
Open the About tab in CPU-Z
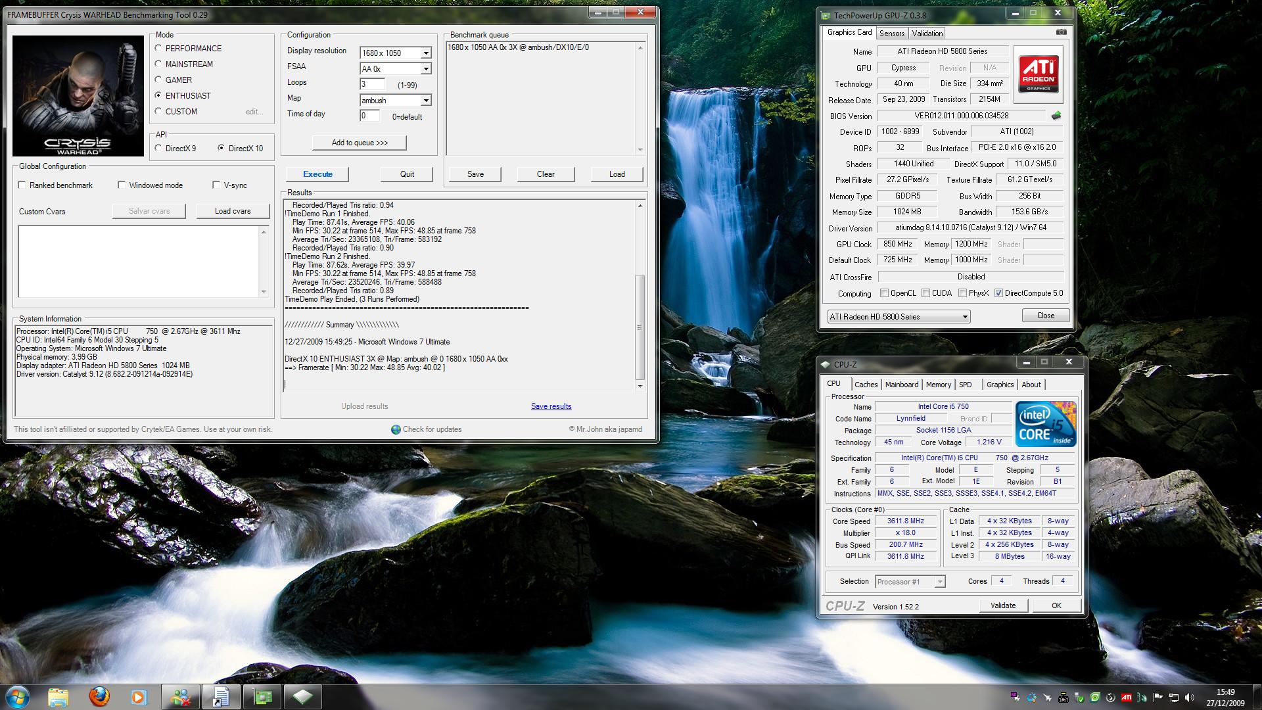1031,385
